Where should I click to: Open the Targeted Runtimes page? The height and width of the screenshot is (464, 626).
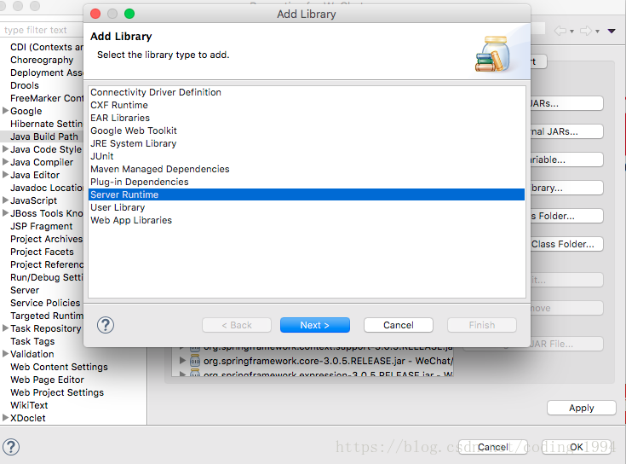(x=47, y=316)
